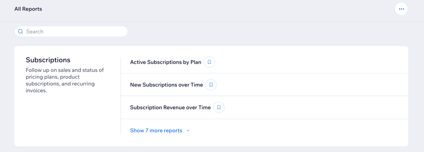Open the three-dot more actions menu
The width and height of the screenshot is (424, 152).
(401, 9)
